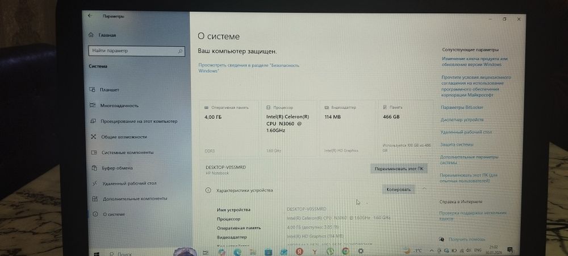Open weather widget showing -1°C

tap(413, 250)
